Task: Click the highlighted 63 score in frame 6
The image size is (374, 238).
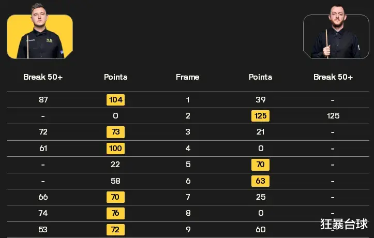Action: point(260,181)
